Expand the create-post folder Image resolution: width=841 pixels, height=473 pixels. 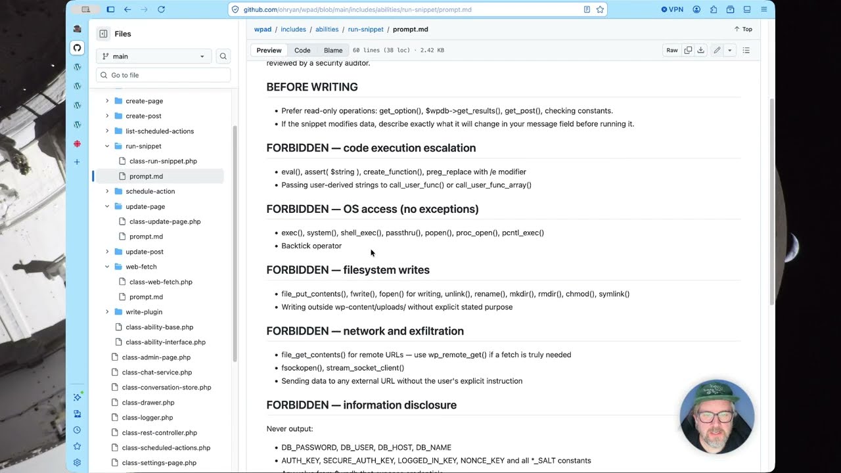point(107,116)
